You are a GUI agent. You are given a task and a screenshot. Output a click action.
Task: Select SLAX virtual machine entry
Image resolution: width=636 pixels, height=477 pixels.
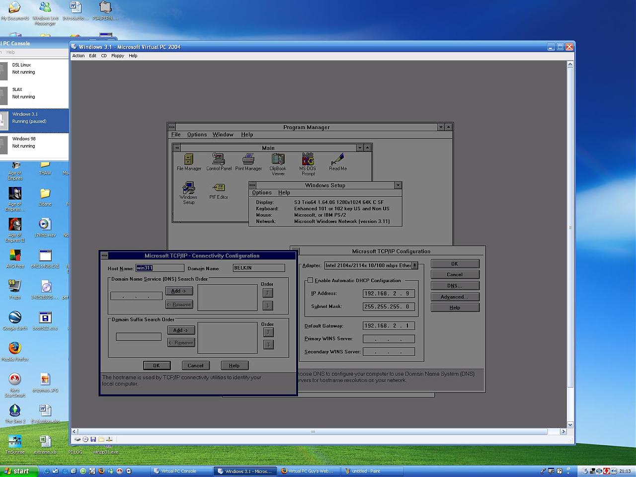[x=34, y=93]
